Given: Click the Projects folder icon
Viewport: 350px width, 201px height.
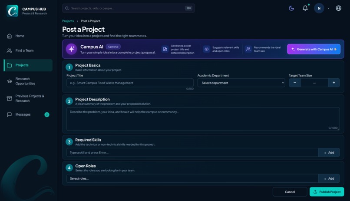Looking at the screenshot, I should [x=10, y=65].
